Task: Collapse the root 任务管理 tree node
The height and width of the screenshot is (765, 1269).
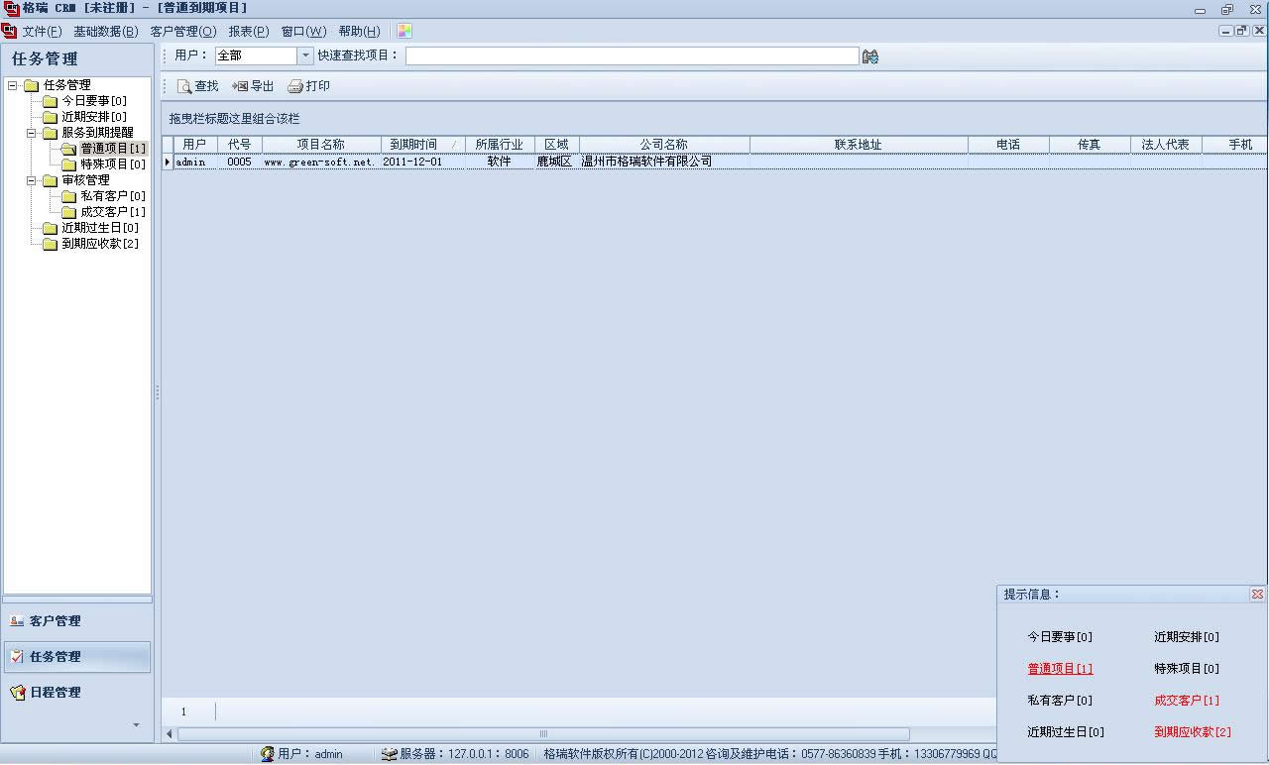Action: coord(12,85)
